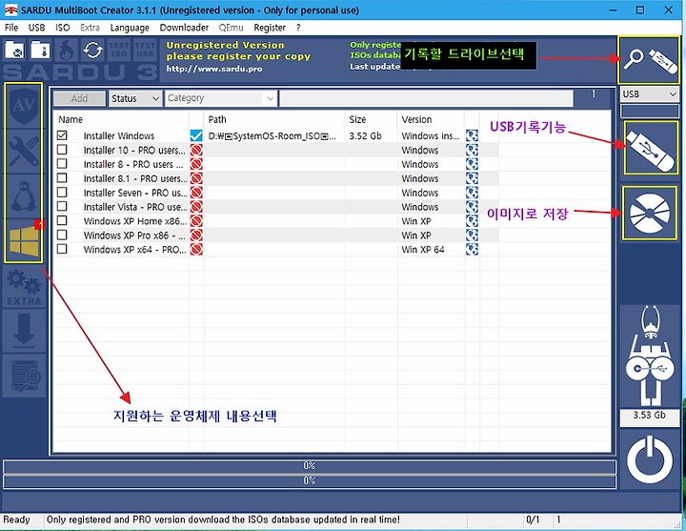686x531 pixels.
Task: Open the report search sidebar icon
Action: click(24, 376)
